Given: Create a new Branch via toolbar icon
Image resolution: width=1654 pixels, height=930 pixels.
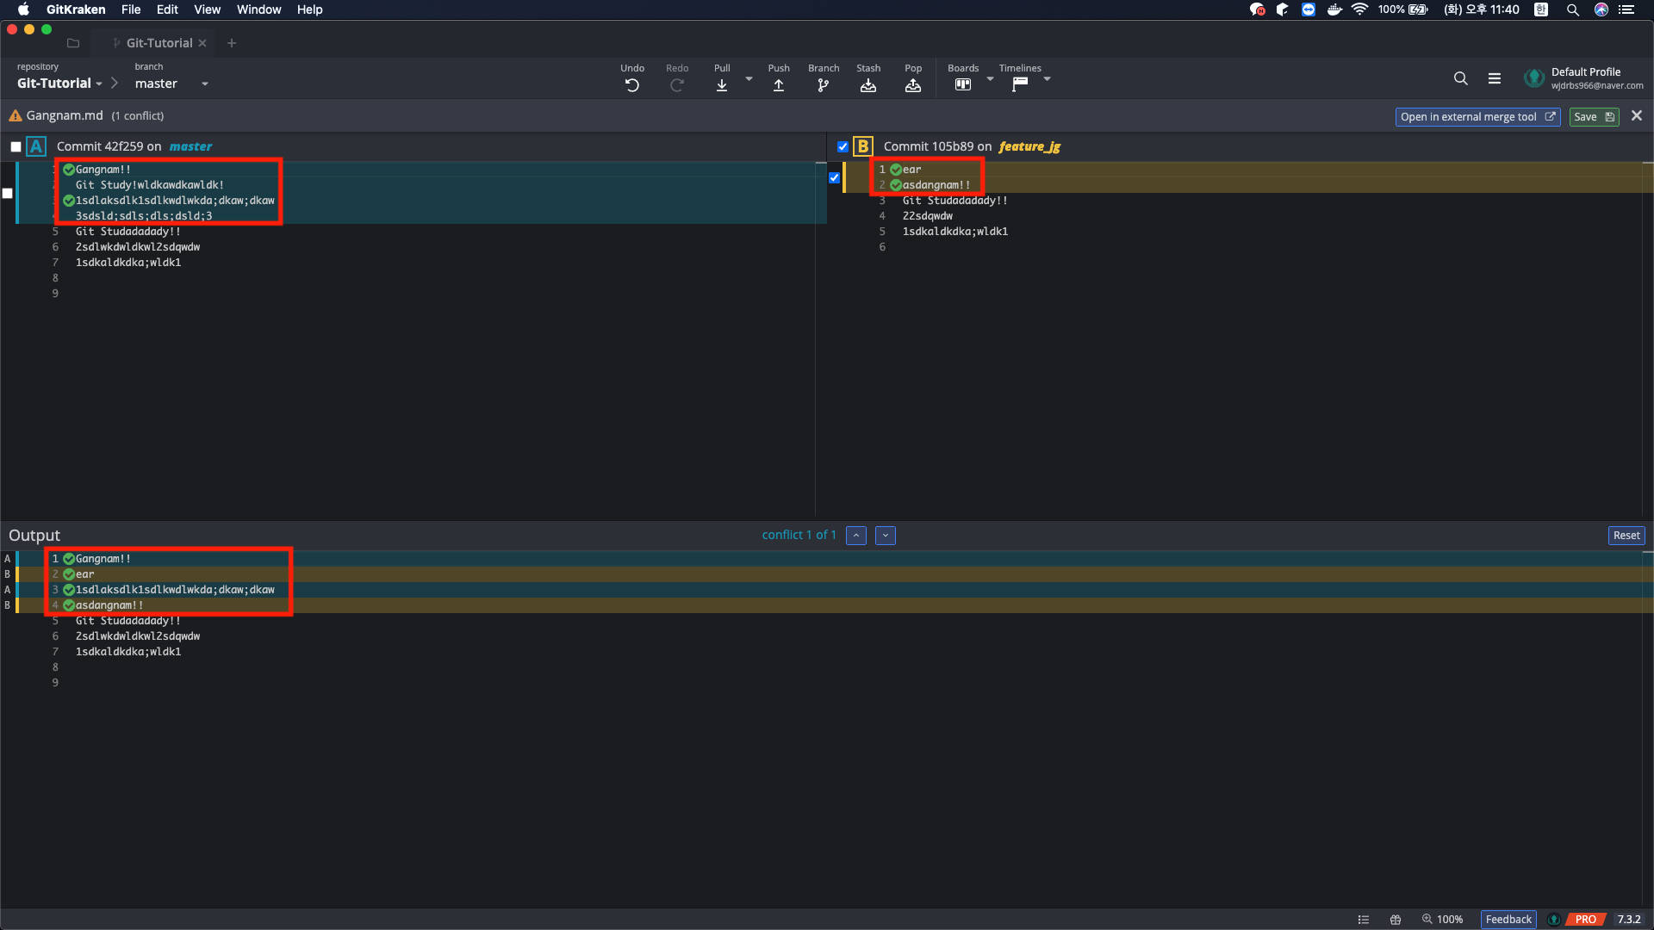Looking at the screenshot, I should (824, 85).
